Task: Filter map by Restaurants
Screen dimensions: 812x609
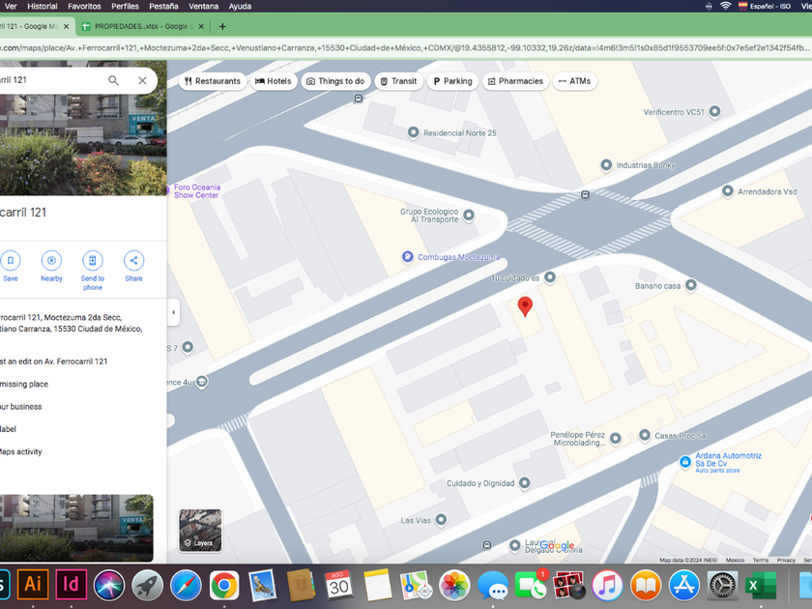Action: pos(213,81)
